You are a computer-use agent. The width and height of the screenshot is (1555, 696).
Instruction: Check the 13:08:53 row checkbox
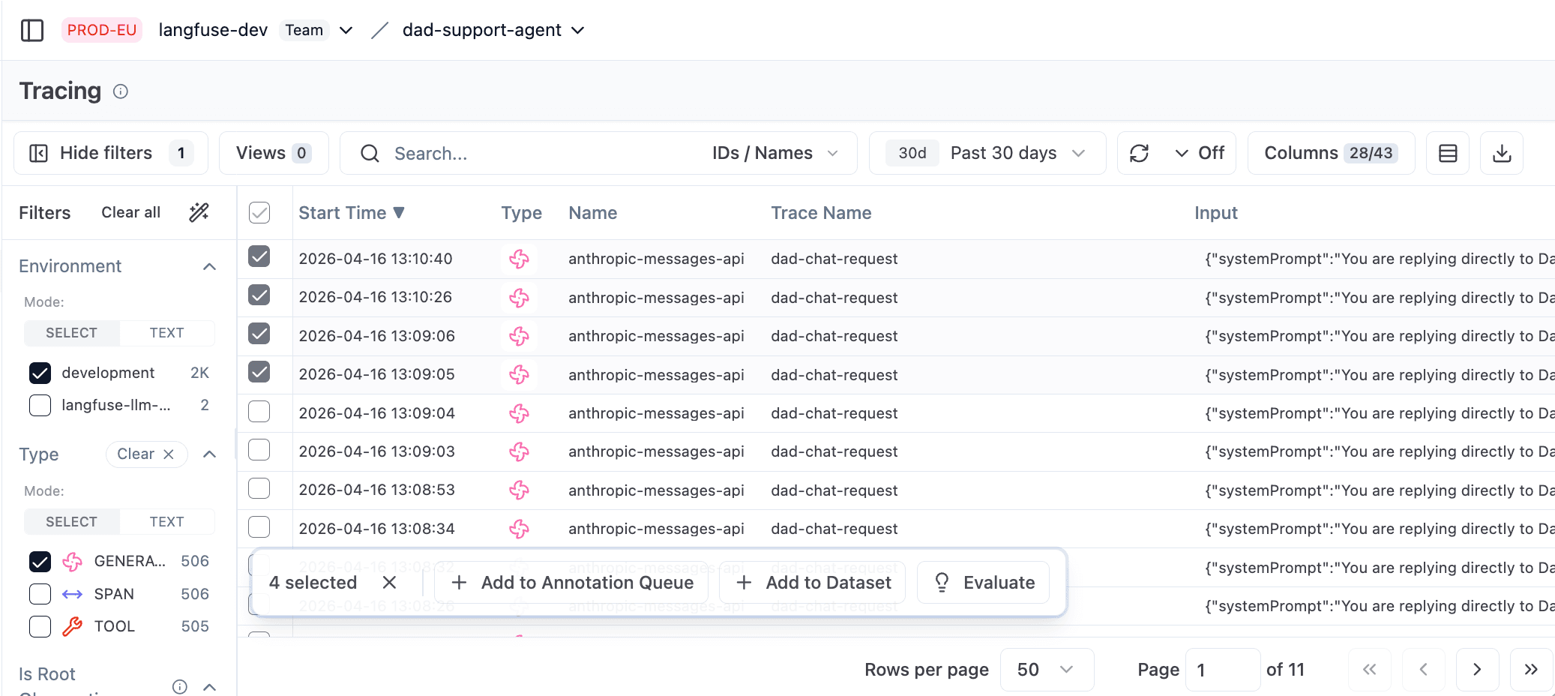click(x=259, y=488)
